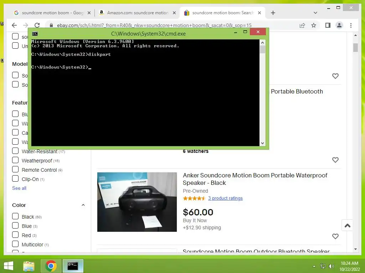Screen dimensions: 365x273
Task: Select Red color checkbox
Action: tap(15, 235)
